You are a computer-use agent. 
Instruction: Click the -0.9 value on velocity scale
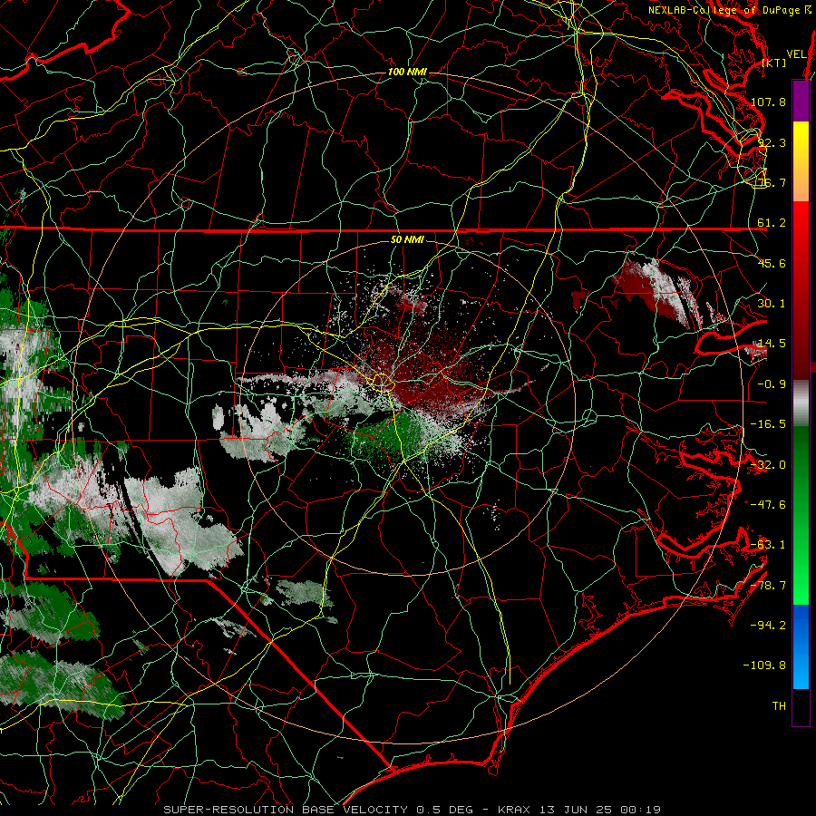tap(772, 384)
